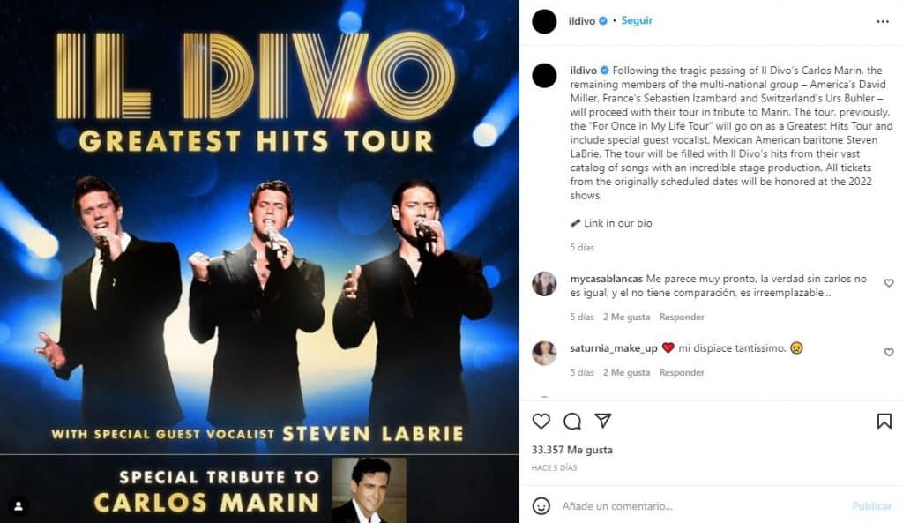Reply to the saturnia_make_up comment
The height and width of the screenshot is (523, 903).
[682, 373]
